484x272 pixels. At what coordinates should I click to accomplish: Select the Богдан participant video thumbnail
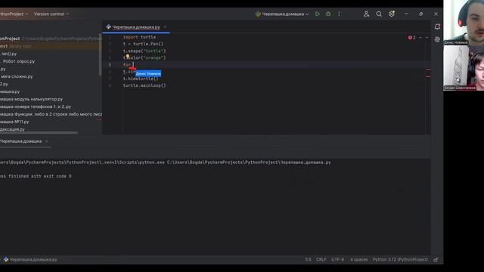coord(464,68)
